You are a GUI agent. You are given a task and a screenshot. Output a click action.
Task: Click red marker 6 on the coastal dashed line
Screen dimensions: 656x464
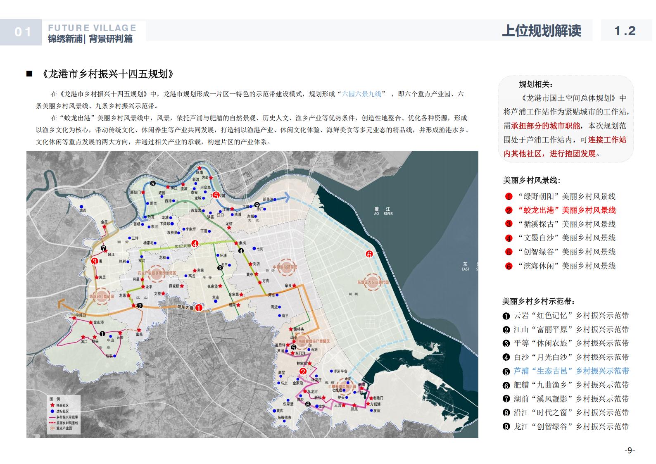369,254
